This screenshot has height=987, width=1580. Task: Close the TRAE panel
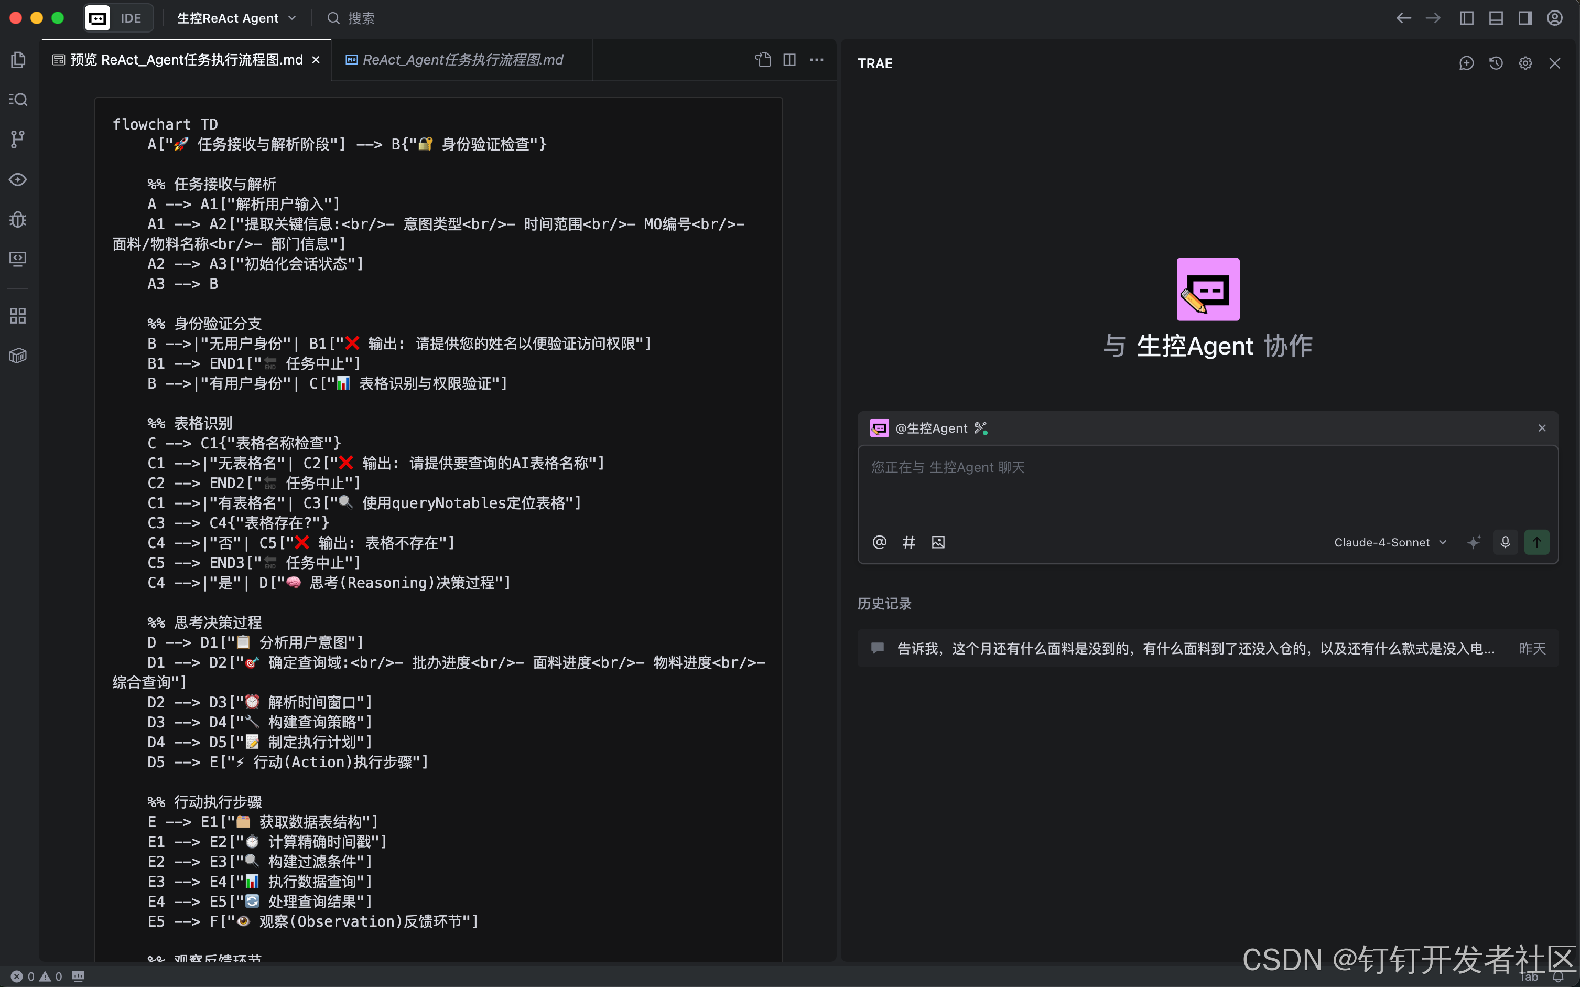pyautogui.click(x=1555, y=62)
